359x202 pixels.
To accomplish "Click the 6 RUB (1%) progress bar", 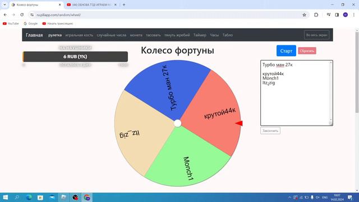I will pyautogui.click(x=75, y=57).
